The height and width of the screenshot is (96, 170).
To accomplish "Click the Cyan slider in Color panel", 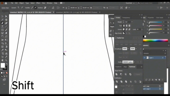I will tap(155, 22).
